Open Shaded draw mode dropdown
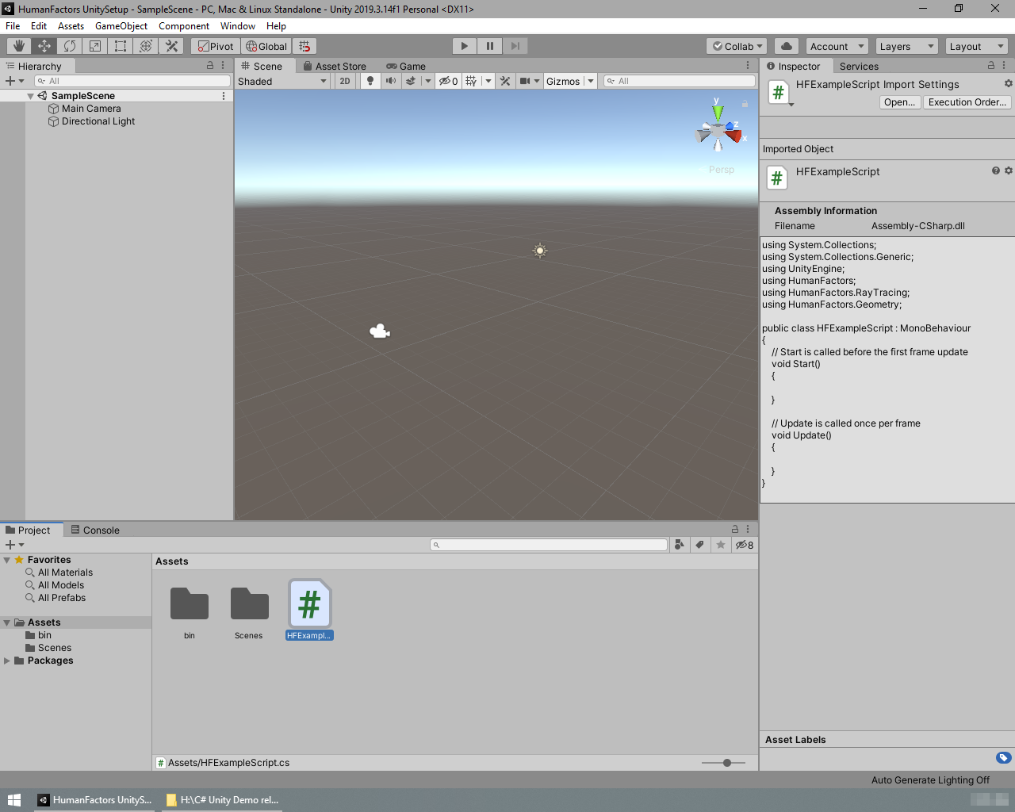This screenshot has height=812, width=1015. [282, 81]
